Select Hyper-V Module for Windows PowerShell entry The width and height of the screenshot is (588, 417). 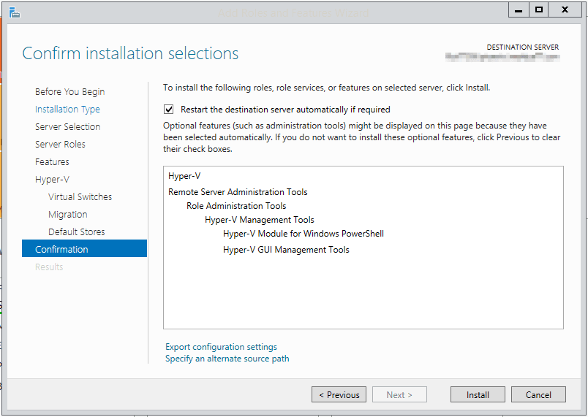tap(304, 234)
